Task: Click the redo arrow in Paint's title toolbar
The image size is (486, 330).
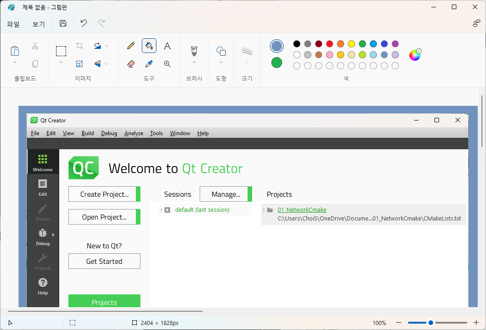Action: (x=101, y=23)
